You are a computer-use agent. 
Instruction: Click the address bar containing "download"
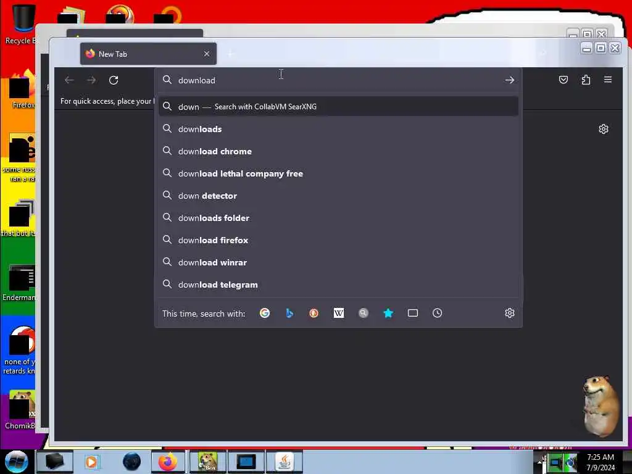pyautogui.click(x=339, y=80)
